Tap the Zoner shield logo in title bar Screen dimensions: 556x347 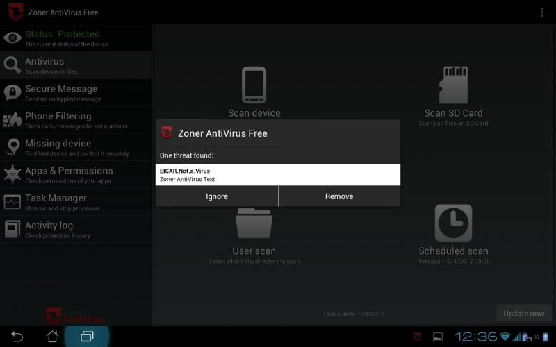tap(15, 12)
